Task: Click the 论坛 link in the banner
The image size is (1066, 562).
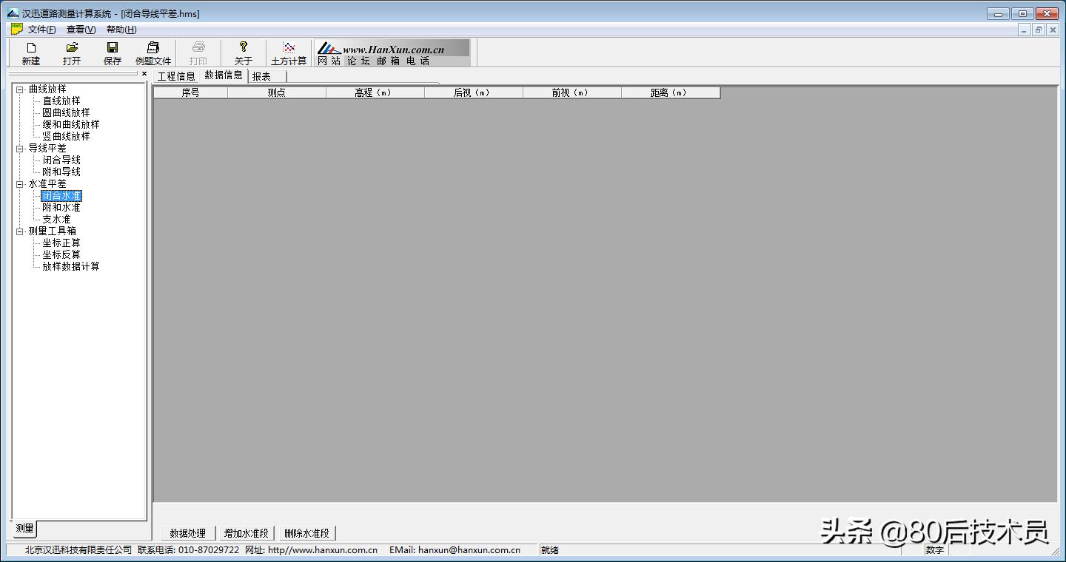Action: [359, 61]
